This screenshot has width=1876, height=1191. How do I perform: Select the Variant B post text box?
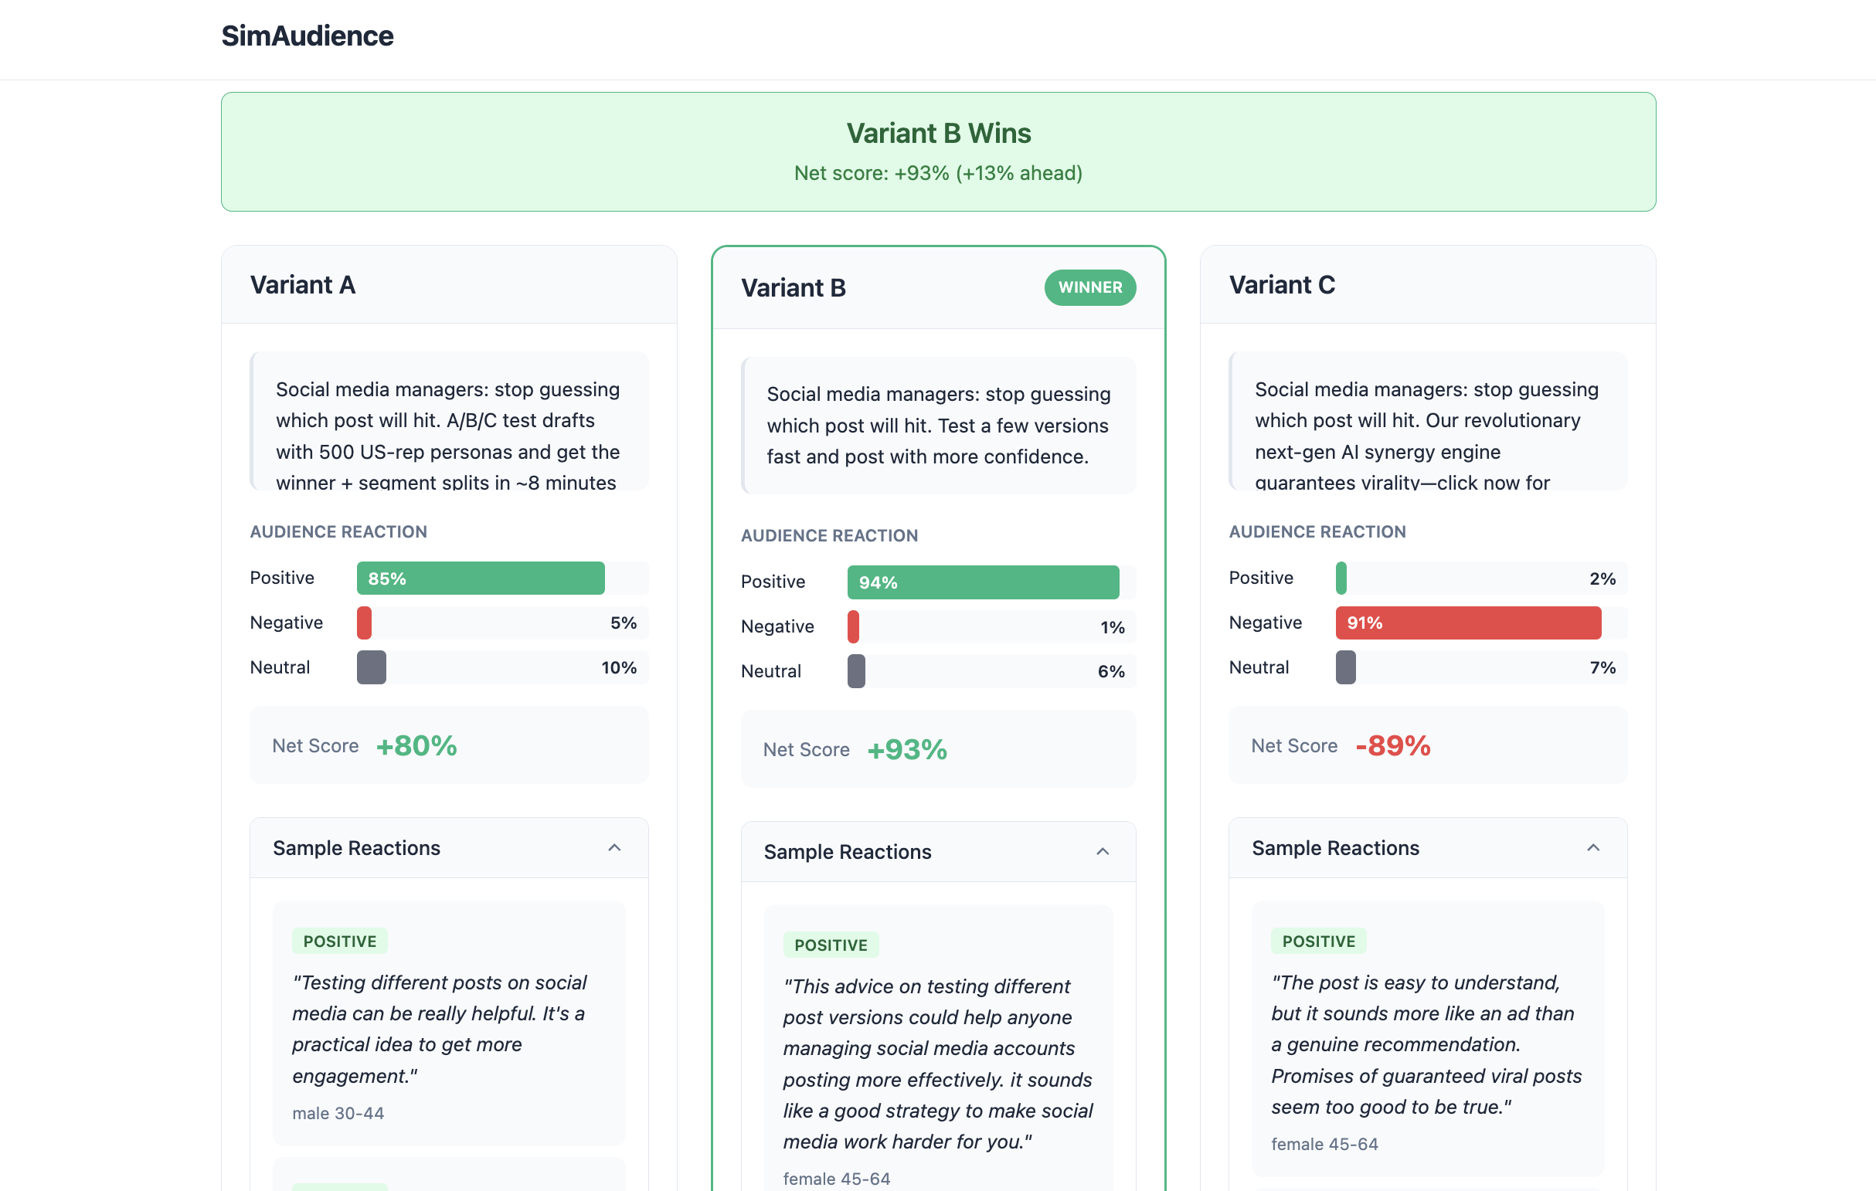[938, 426]
